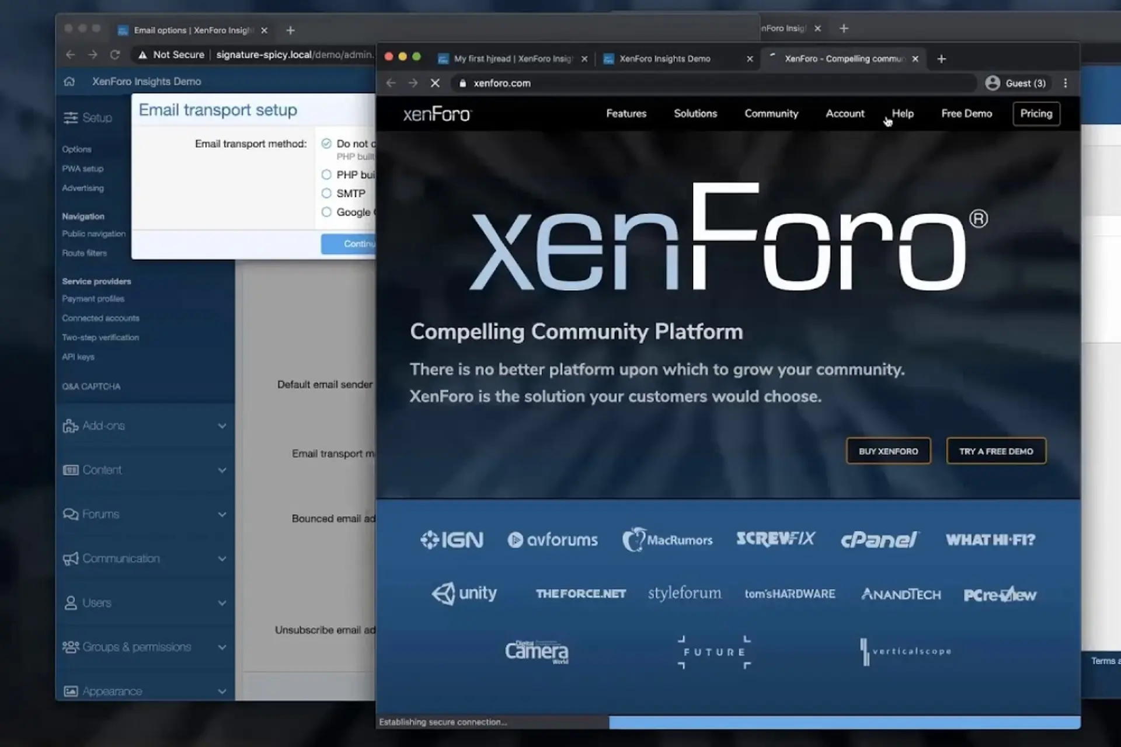This screenshot has width=1121, height=747.
Task: Click the Digital Camera World logo
Action: point(537,651)
